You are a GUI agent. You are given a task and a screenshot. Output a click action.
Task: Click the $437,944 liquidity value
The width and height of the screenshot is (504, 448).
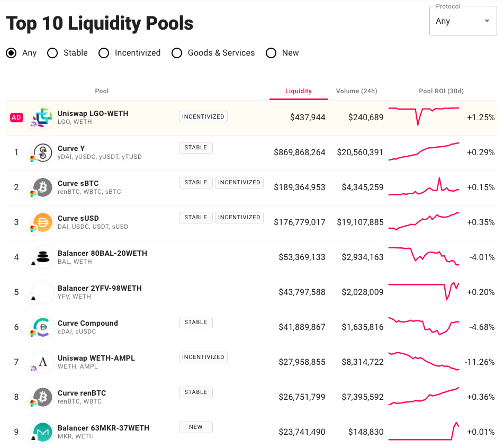tap(308, 118)
